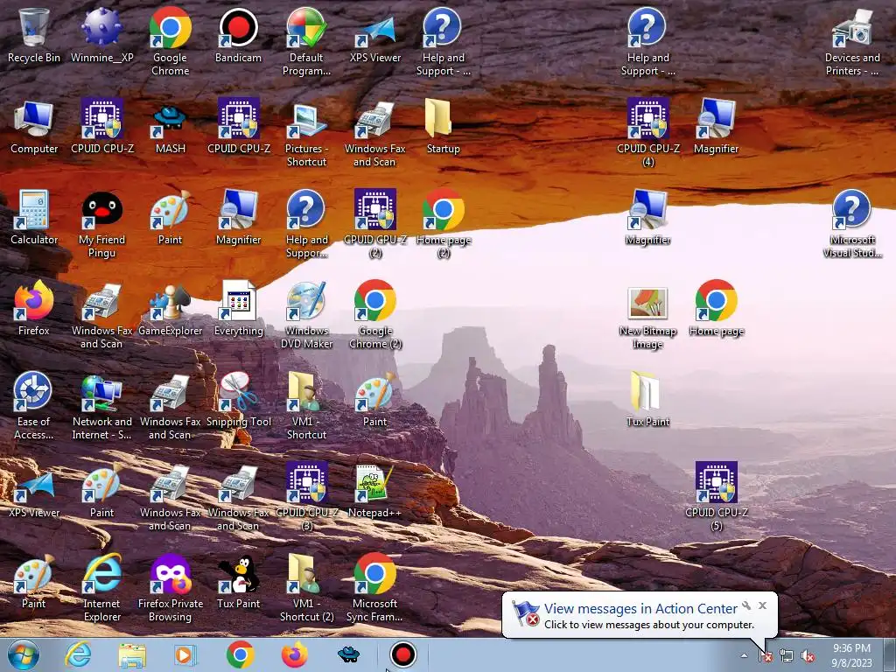Switch to Bandicam taskbar button
This screenshot has height=672, width=896.
coord(402,654)
